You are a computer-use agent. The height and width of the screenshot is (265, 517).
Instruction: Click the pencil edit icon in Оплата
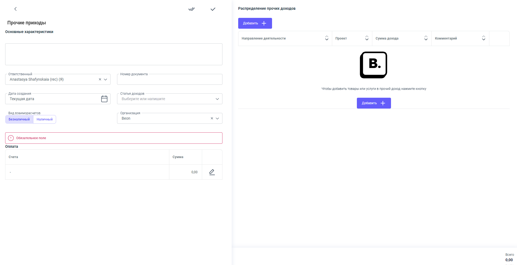click(212, 172)
